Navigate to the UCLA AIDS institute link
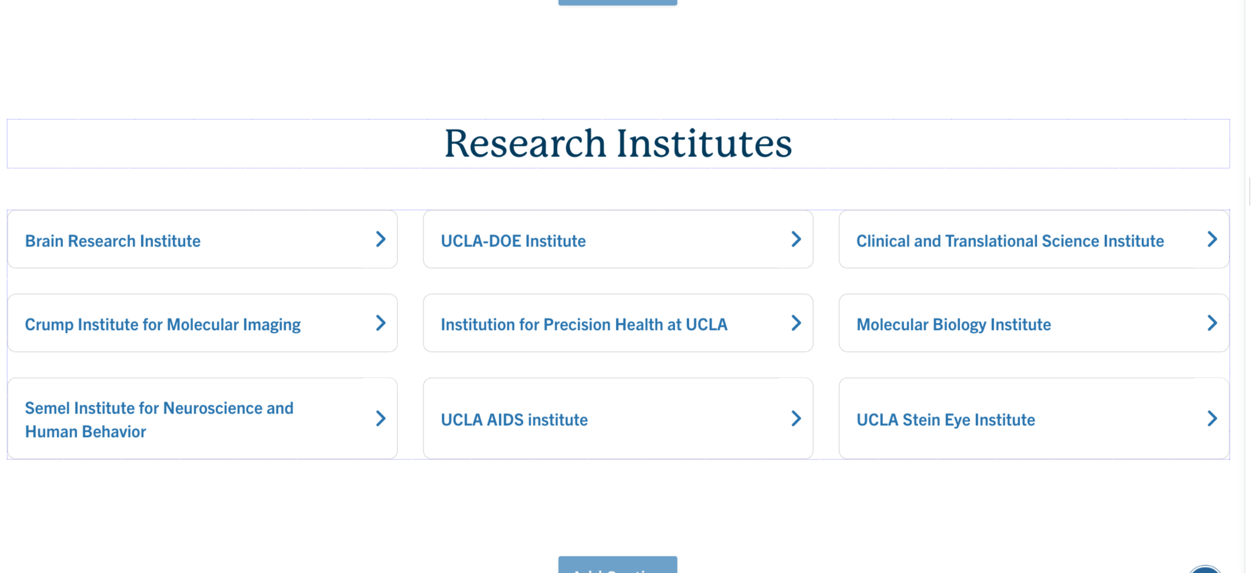Screen dimensions: 1252x573 [514, 419]
